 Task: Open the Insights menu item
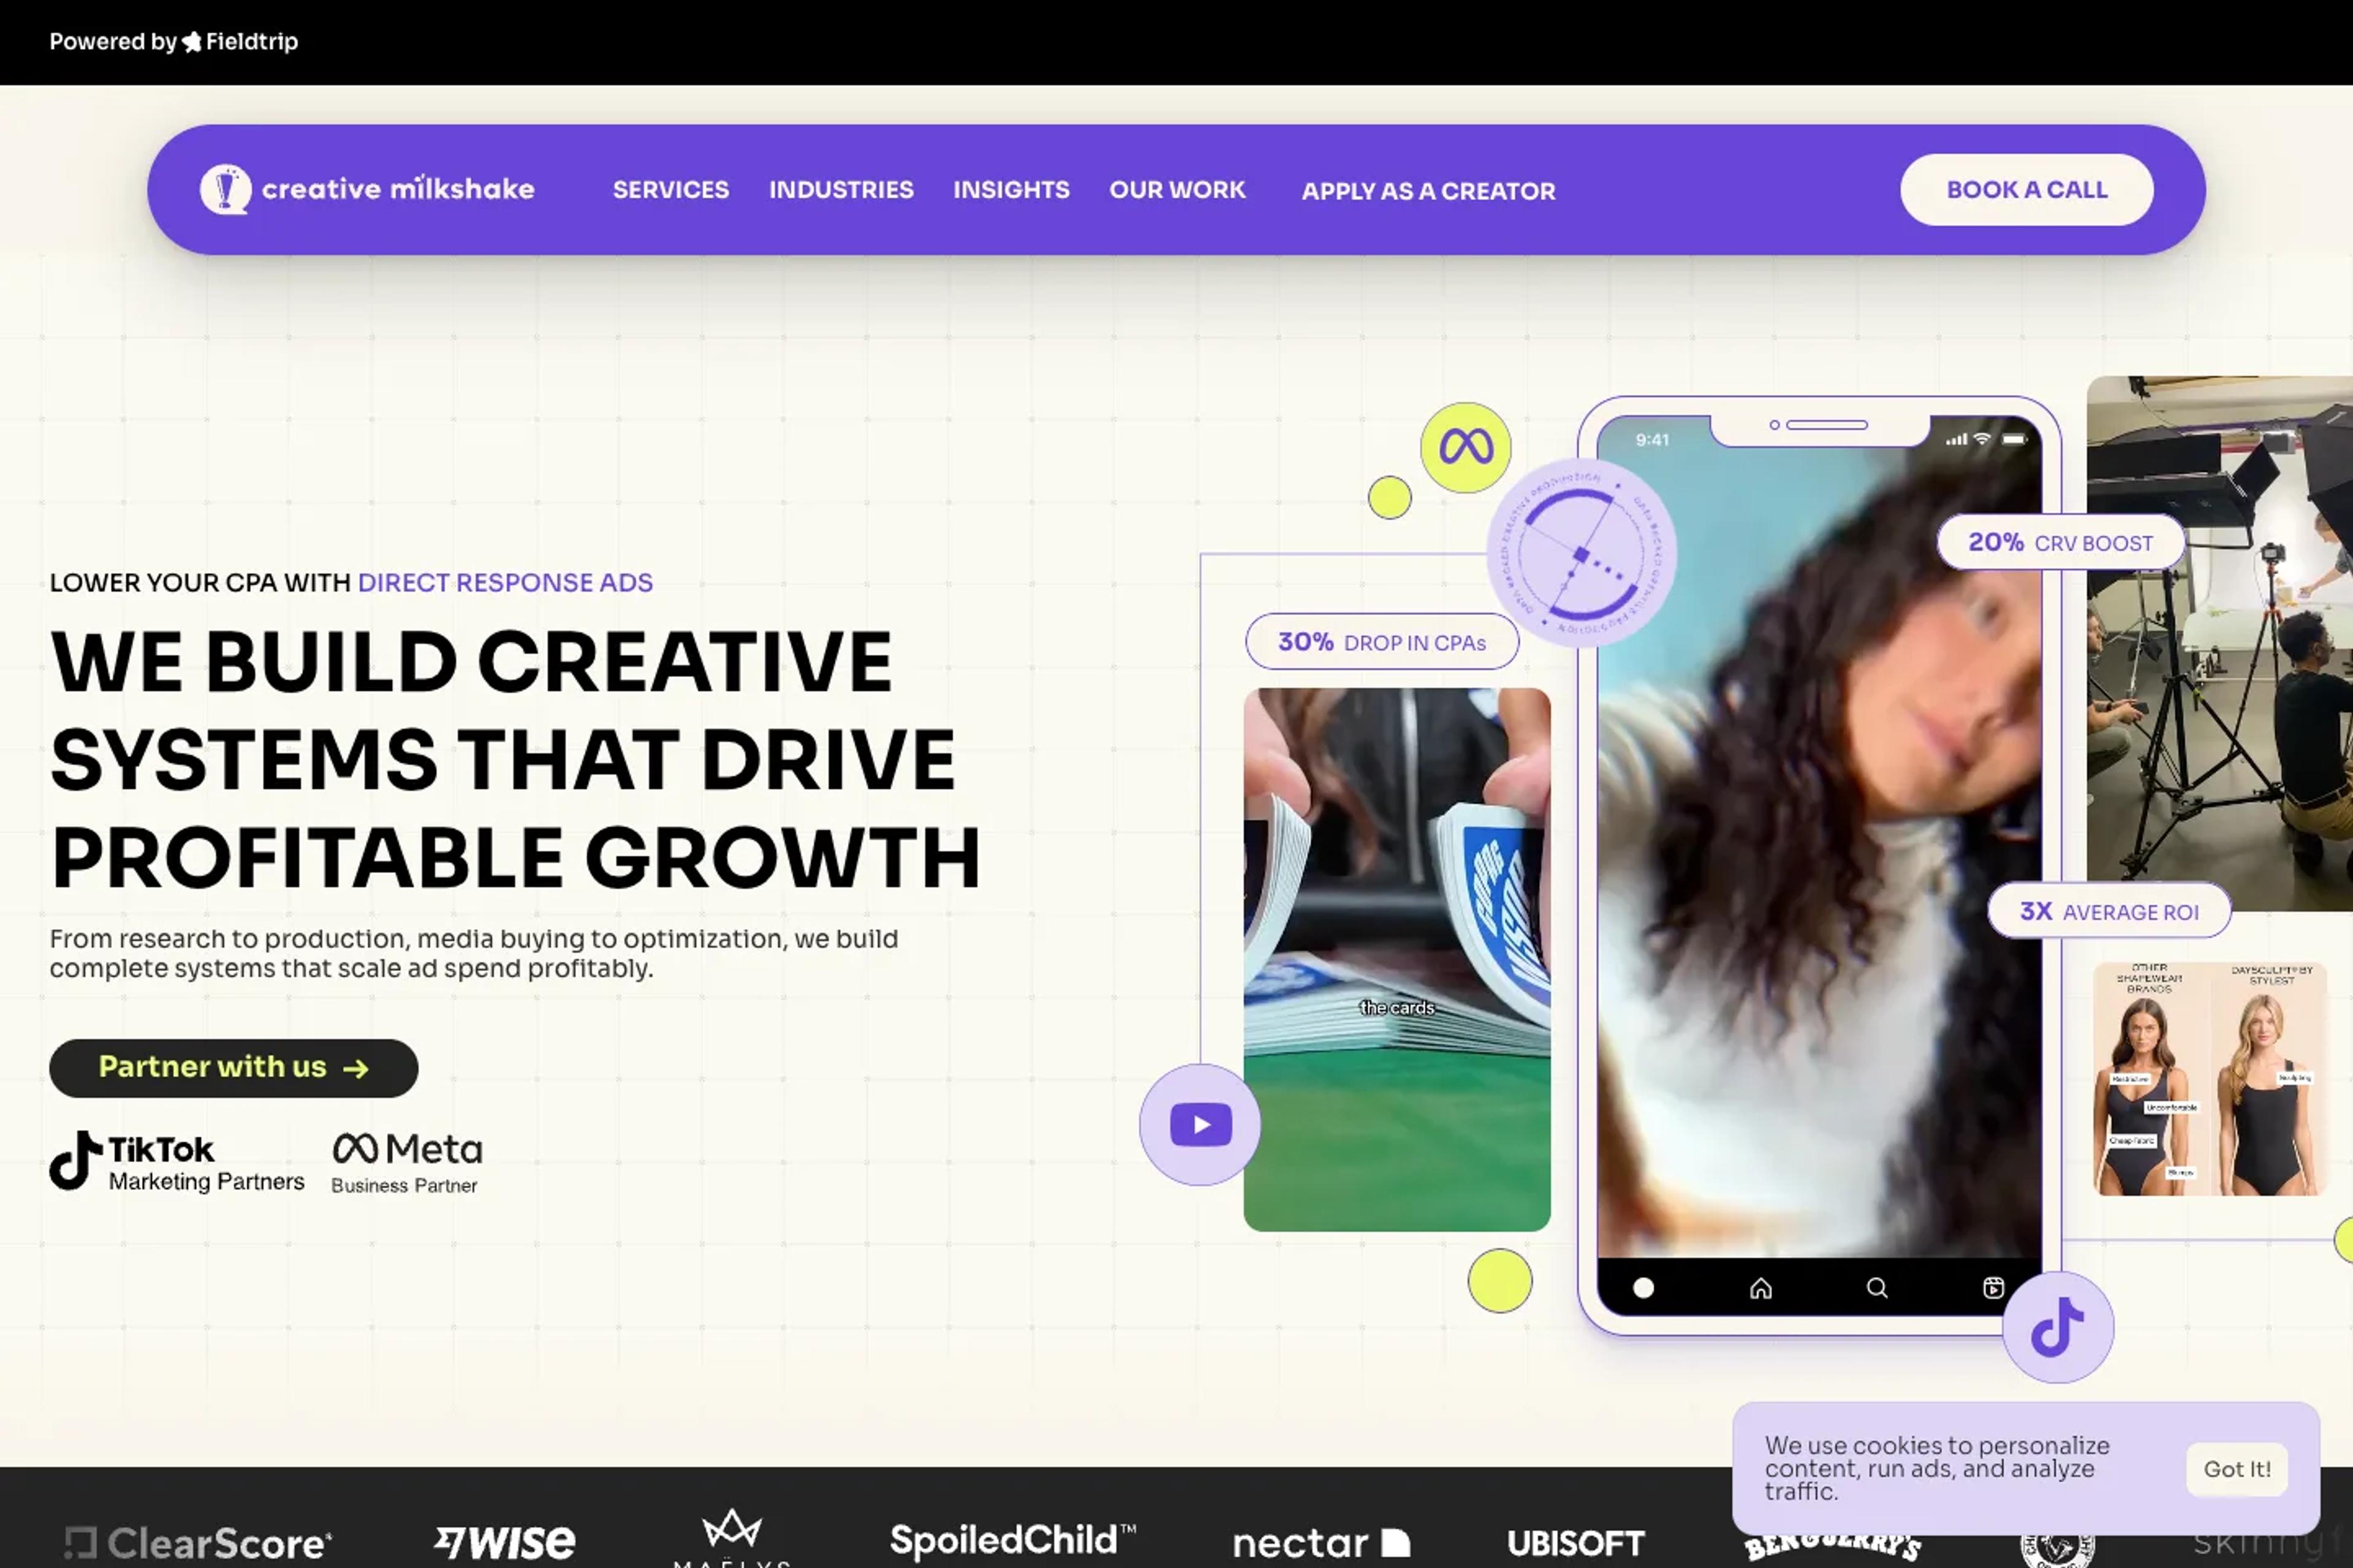pos(1012,190)
